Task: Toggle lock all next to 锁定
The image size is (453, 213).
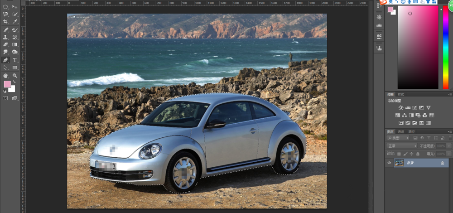Action: click(418, 154)
